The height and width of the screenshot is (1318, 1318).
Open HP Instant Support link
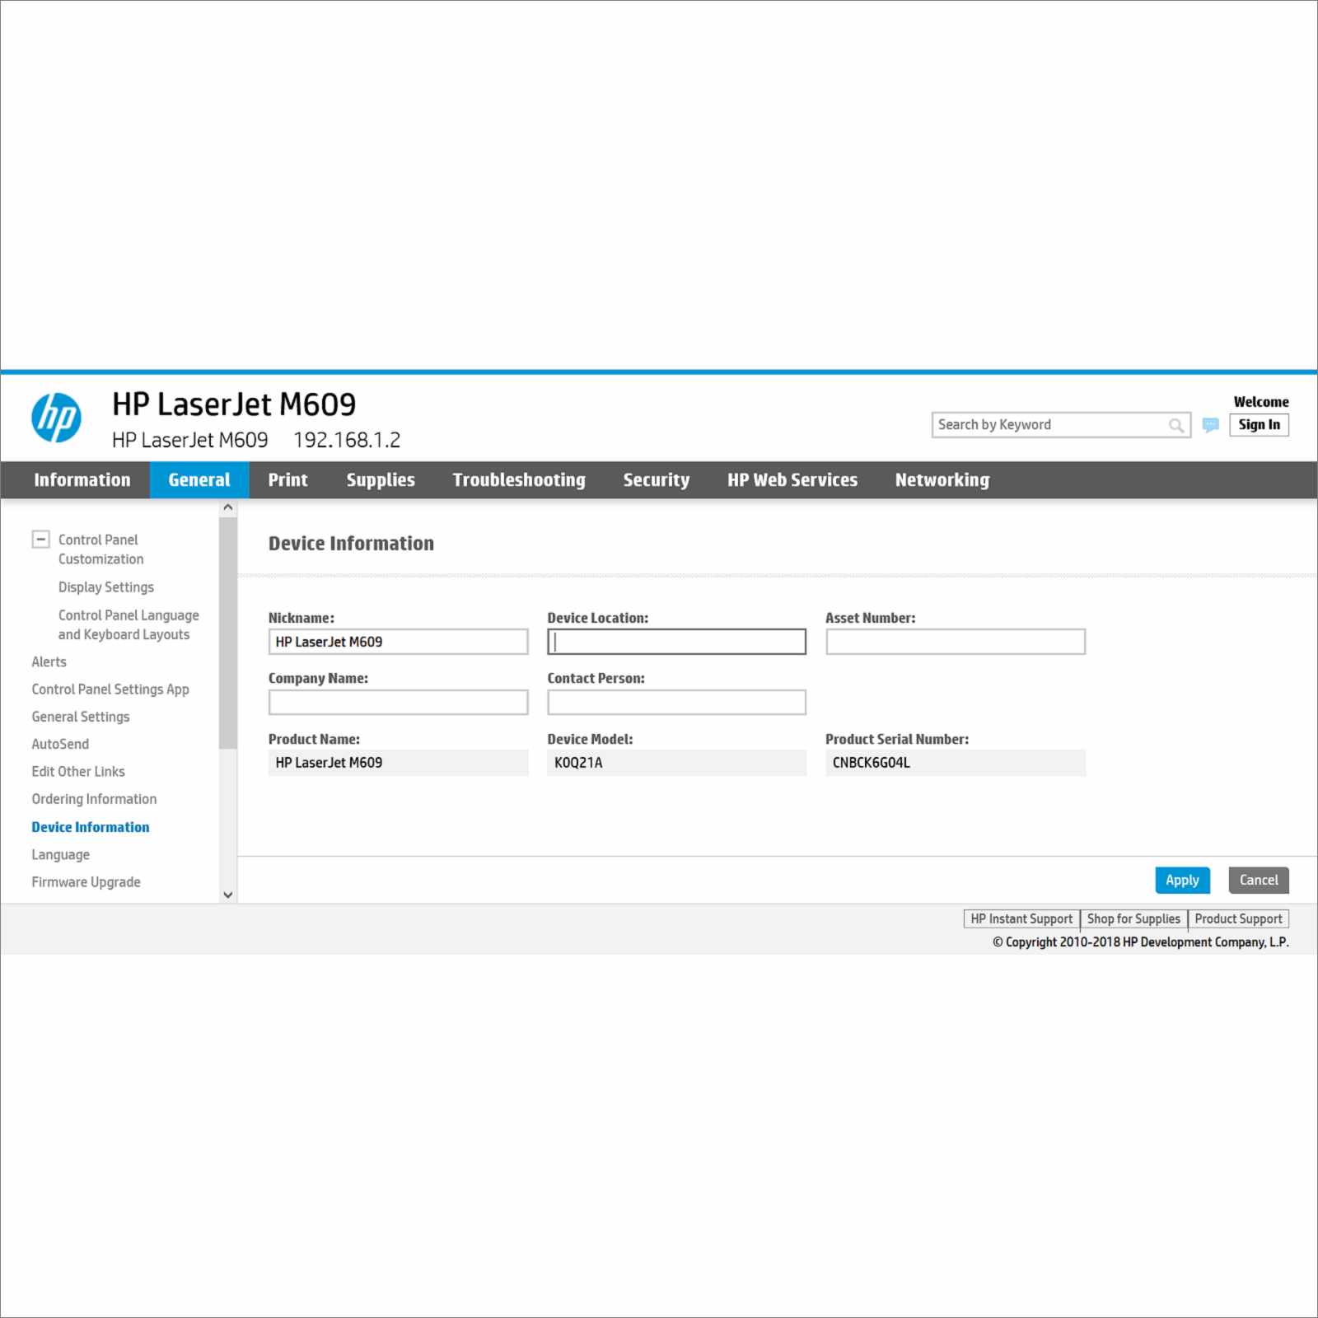pyautogui.click(x=1021, y=918)
